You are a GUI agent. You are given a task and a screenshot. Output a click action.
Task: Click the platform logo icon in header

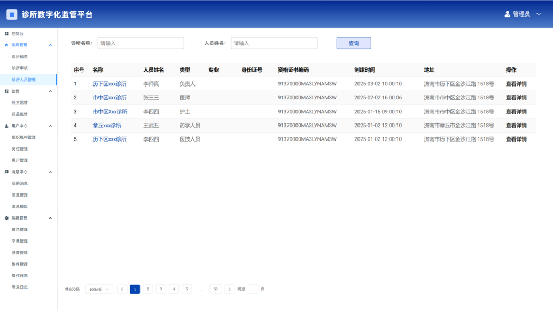point(12,14)
